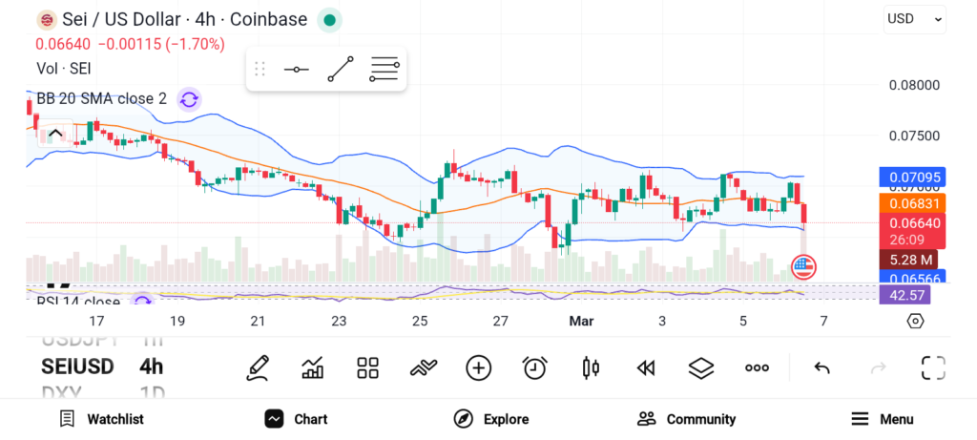Open the object tree layers icon

click(x=701, y=367)
